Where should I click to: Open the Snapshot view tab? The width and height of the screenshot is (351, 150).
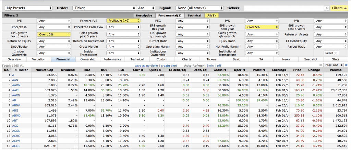coord(311,59)
